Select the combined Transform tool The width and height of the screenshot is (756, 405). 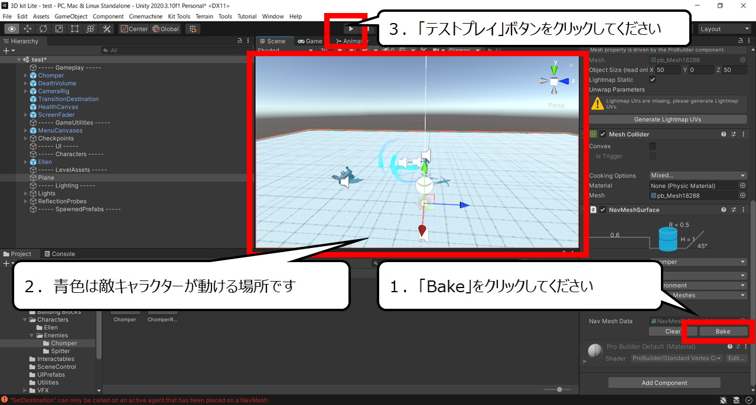pos(91,29)
